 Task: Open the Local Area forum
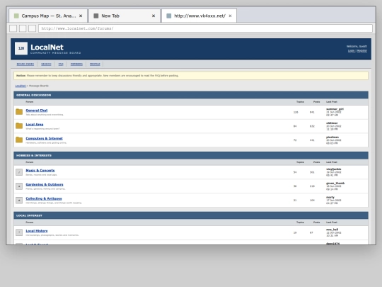(x=35, y=125)
